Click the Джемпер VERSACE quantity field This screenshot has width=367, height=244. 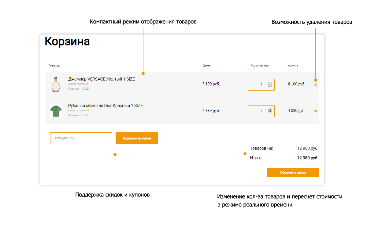pyautogui.click(x=261, y=84)
